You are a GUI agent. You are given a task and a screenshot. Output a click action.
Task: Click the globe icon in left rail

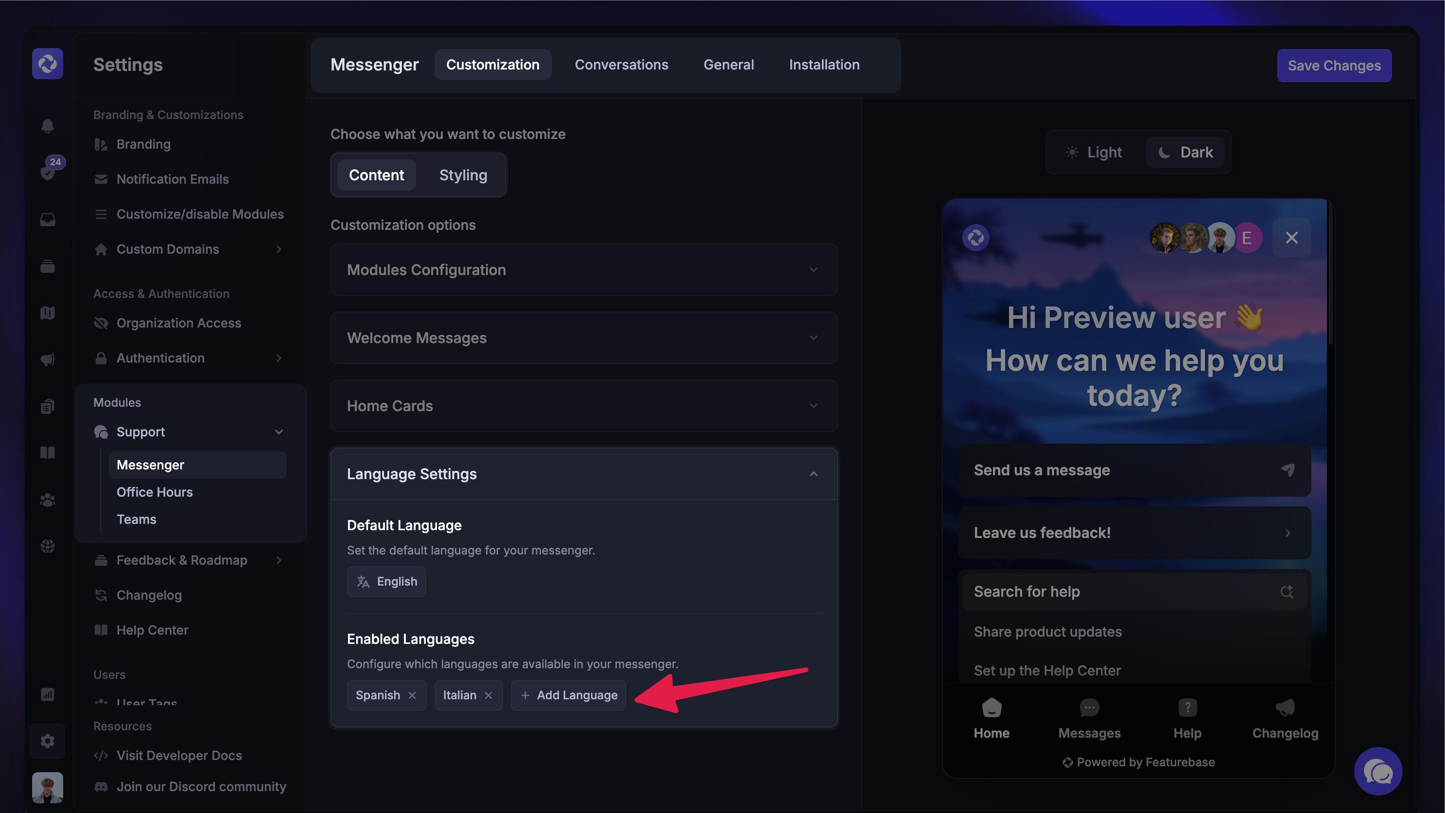point(48,546)
